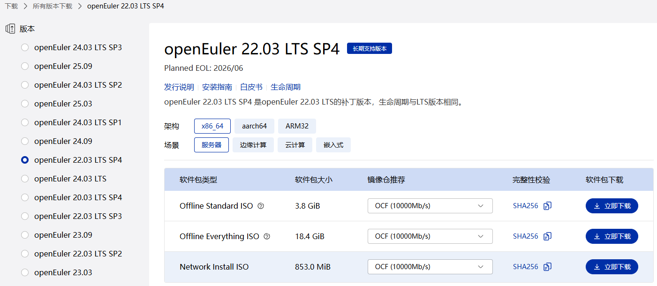Copy SHA256 checksum for Offline Everything ISO
Viewport: 657px width, 286px height.
point(547,236)
